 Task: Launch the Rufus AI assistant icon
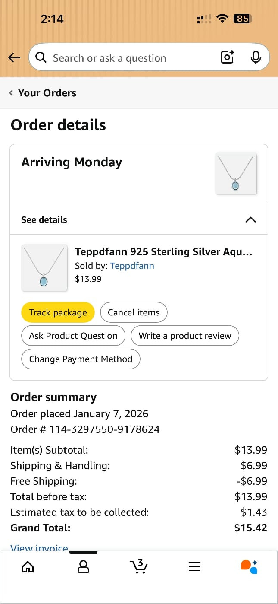pyautogui.click(x=249, y=566)
